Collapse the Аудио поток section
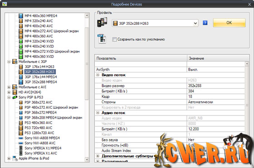Image resolution: width=254 pixels, height=168 pixels. pos(98,113)
